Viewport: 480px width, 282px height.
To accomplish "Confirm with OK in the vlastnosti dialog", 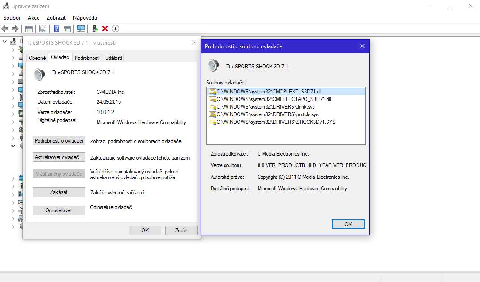I will (145, 230).
